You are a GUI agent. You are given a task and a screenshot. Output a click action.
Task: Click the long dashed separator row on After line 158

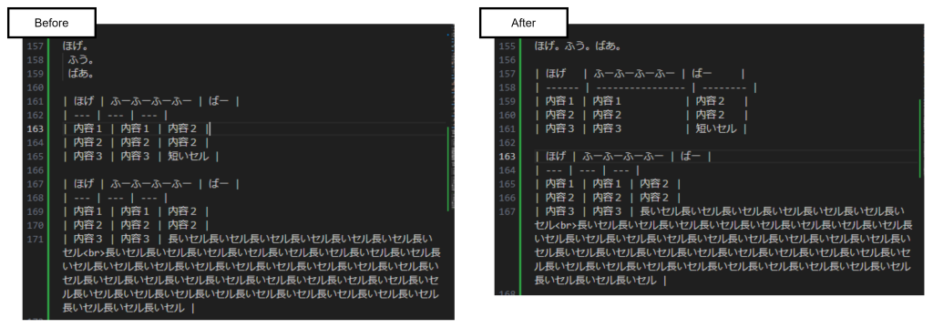click(x=646, y=87)
